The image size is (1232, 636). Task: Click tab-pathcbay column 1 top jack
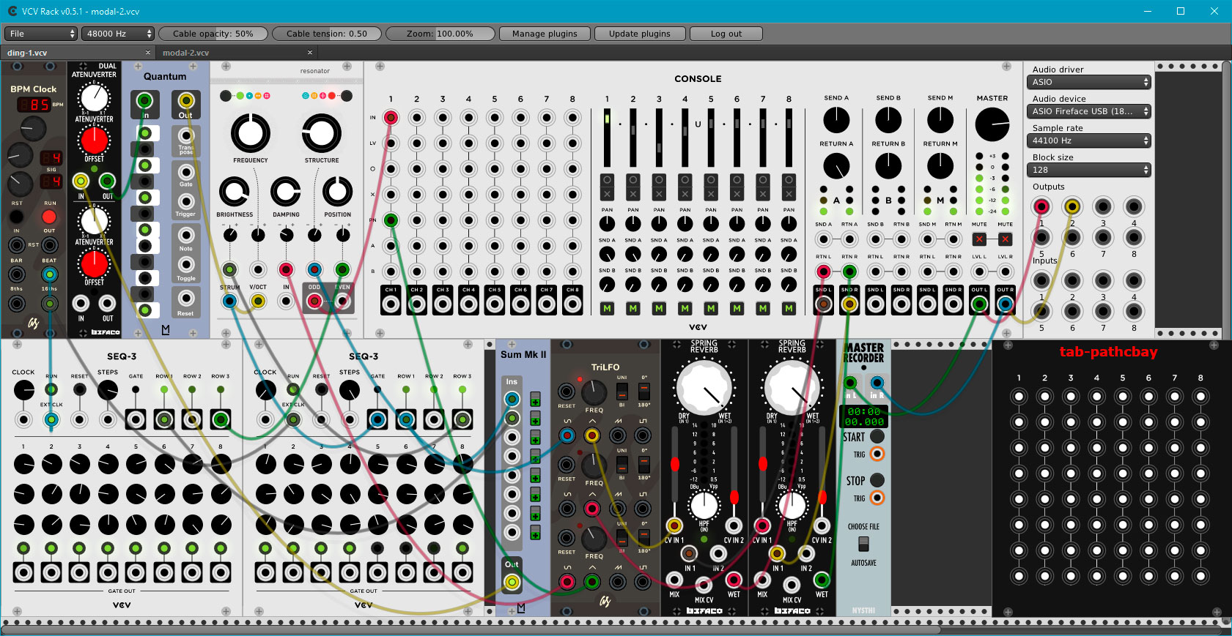1019,397
